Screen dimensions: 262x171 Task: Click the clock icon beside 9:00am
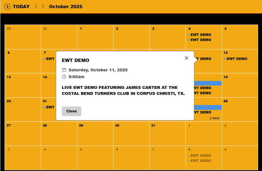64,77
